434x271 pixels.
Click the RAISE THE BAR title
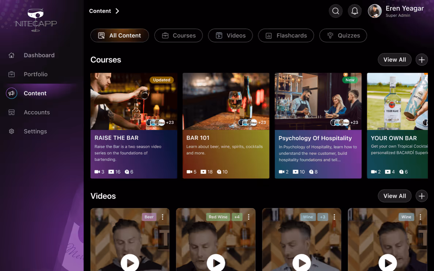(x=117, y=138)
